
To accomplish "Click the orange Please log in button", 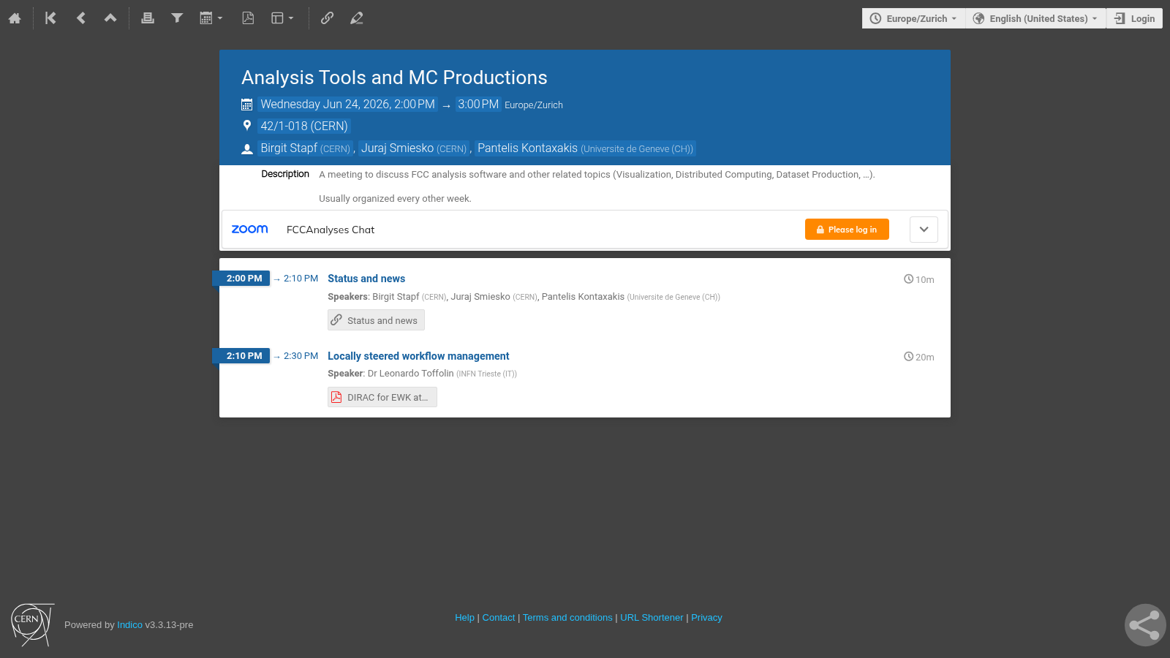I will [847, 230].
